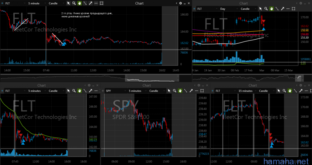Slide the navigator range below the 1 minute FLT chart
Screen dimensions: 312x165
pos(152,78)
